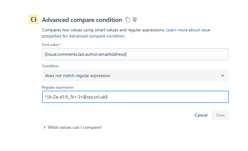Click the "Condition" field label
The width and height of the screenshot is (248, 151).
[x=50, y=66]
